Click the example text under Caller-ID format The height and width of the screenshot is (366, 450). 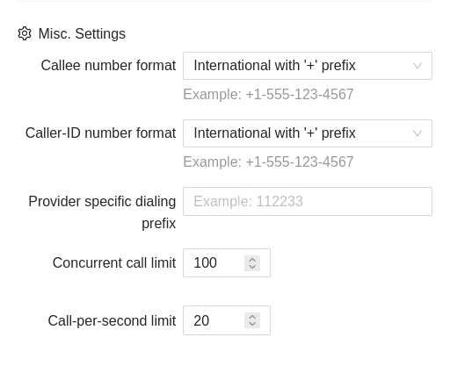268,161
